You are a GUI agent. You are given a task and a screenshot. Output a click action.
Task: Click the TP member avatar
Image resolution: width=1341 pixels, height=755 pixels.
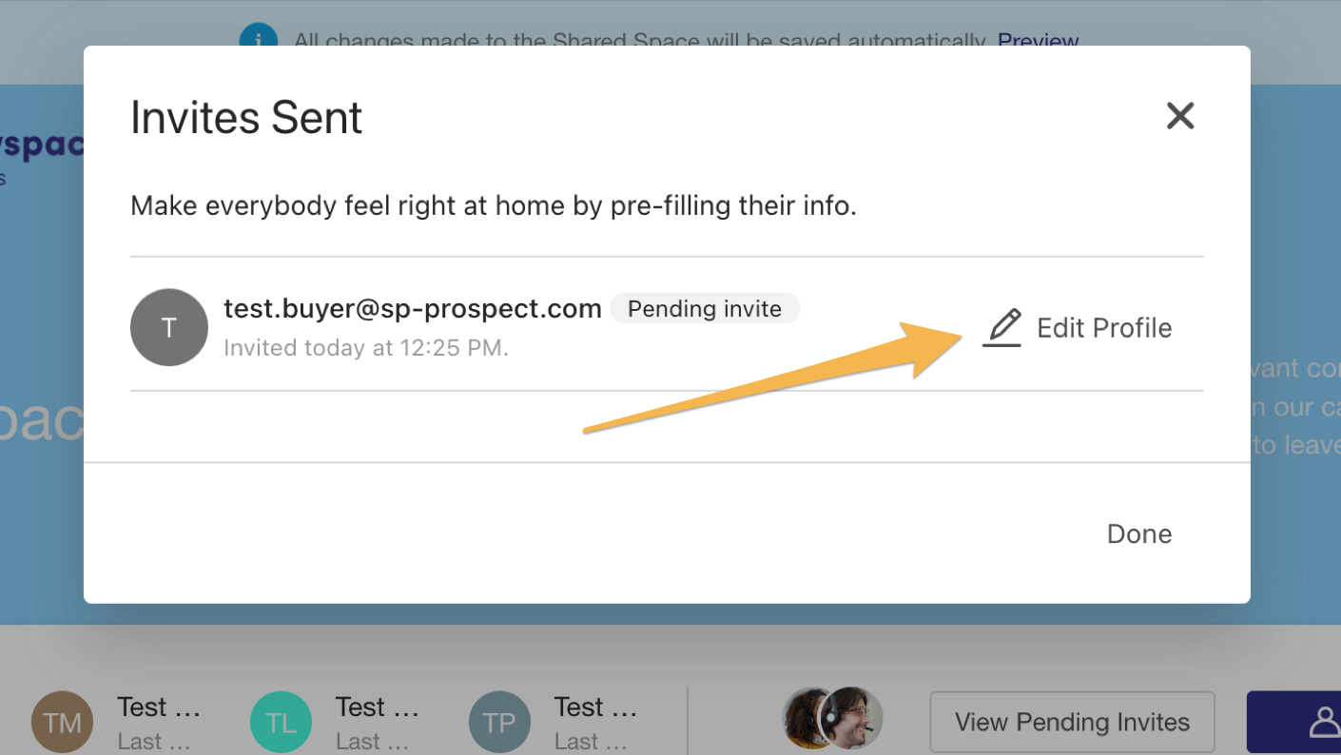[x=499, y=723]
